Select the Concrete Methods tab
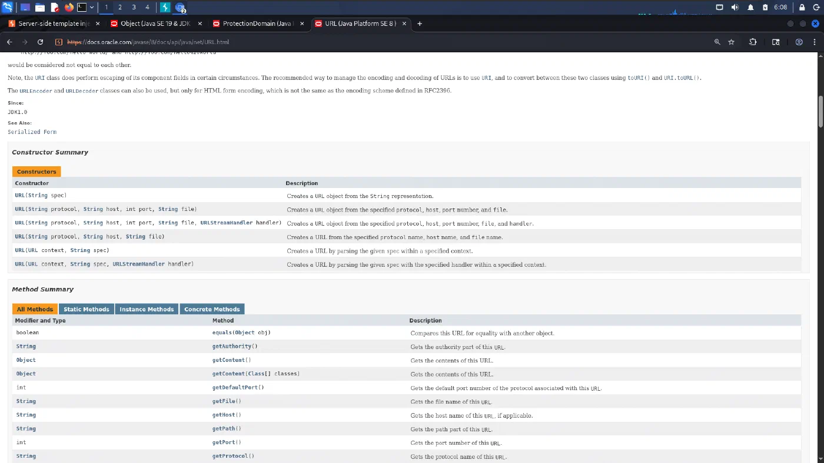Image resolution: width=824 pixels, height=463 pixels. coord(212,309)
